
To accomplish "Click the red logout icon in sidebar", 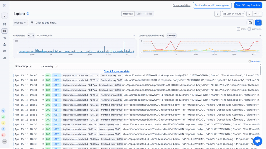I will tap(4, 135).
